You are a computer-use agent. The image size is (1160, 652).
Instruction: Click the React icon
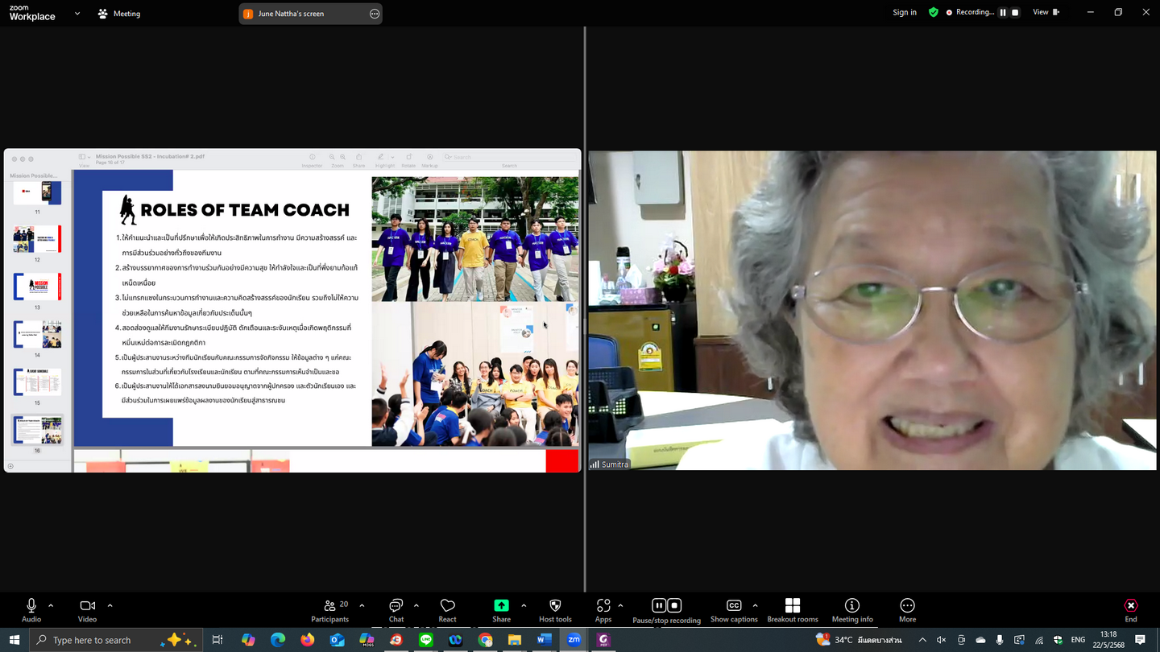click(x=447, y=610)
